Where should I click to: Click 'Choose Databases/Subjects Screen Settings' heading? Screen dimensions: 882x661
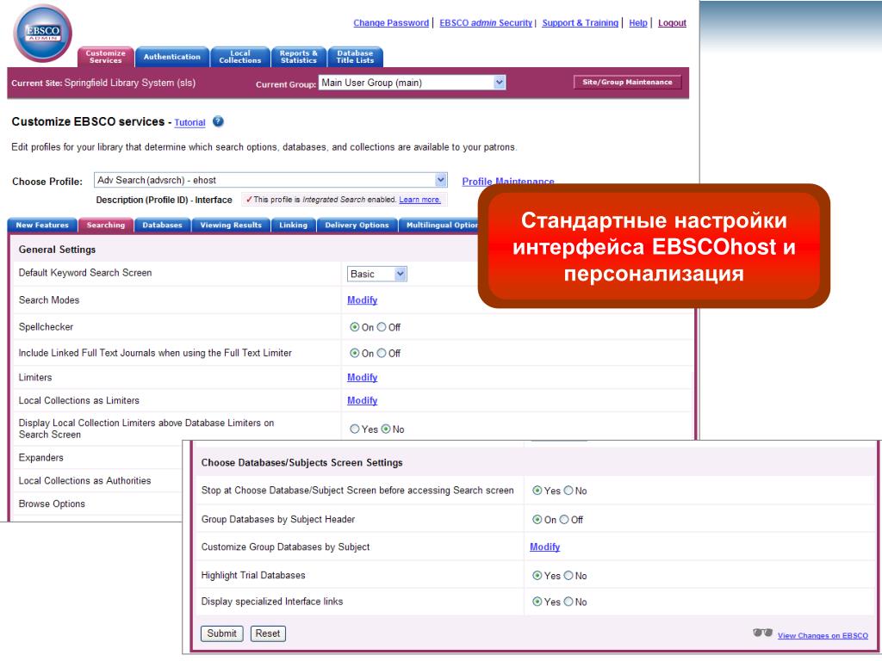pos(302,462)
